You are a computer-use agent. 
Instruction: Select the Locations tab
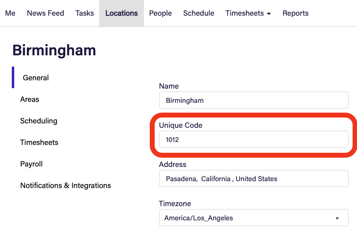(x=122, y=13)
